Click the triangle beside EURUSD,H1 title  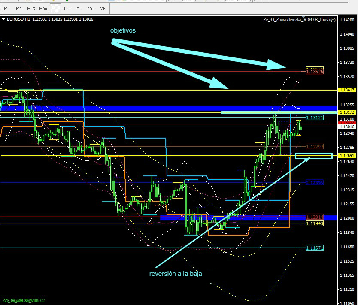[x=3, y=19]
